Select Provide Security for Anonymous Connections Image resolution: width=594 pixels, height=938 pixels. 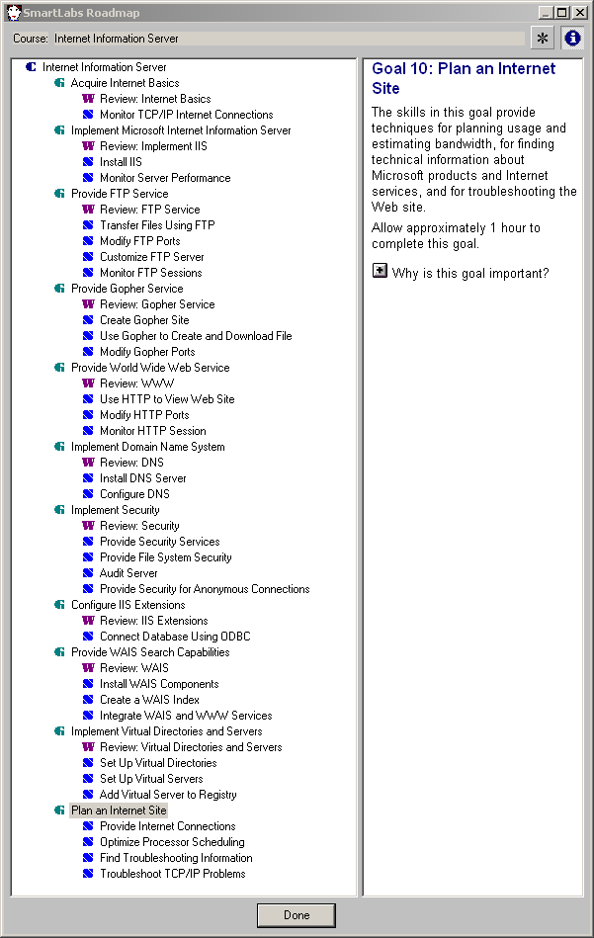pyautogui.click(x=205, y=589)
